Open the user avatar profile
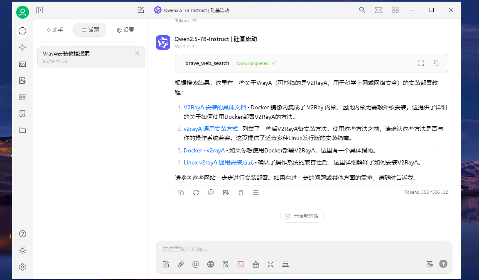The image size is (479, 280). [22, 12]
